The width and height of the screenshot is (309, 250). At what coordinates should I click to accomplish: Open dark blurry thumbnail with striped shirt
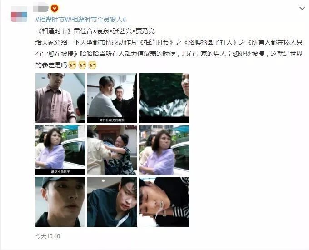(x=164, y=98)
